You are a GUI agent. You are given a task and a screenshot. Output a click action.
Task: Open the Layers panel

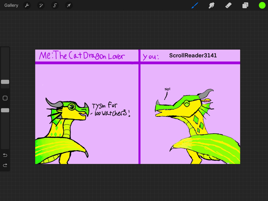coord(245,5)
